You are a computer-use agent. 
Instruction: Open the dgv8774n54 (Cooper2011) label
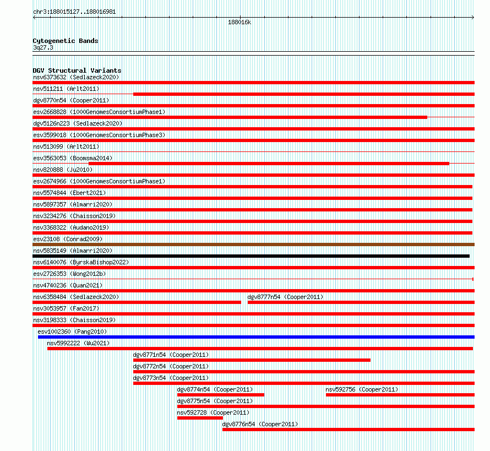[x=215, y=389]
